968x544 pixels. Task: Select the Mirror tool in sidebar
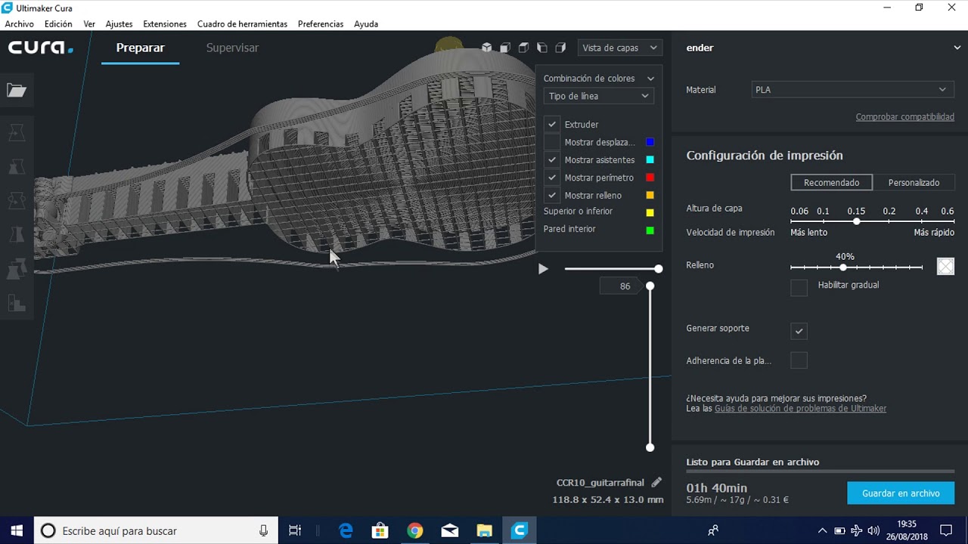[17, 235]
